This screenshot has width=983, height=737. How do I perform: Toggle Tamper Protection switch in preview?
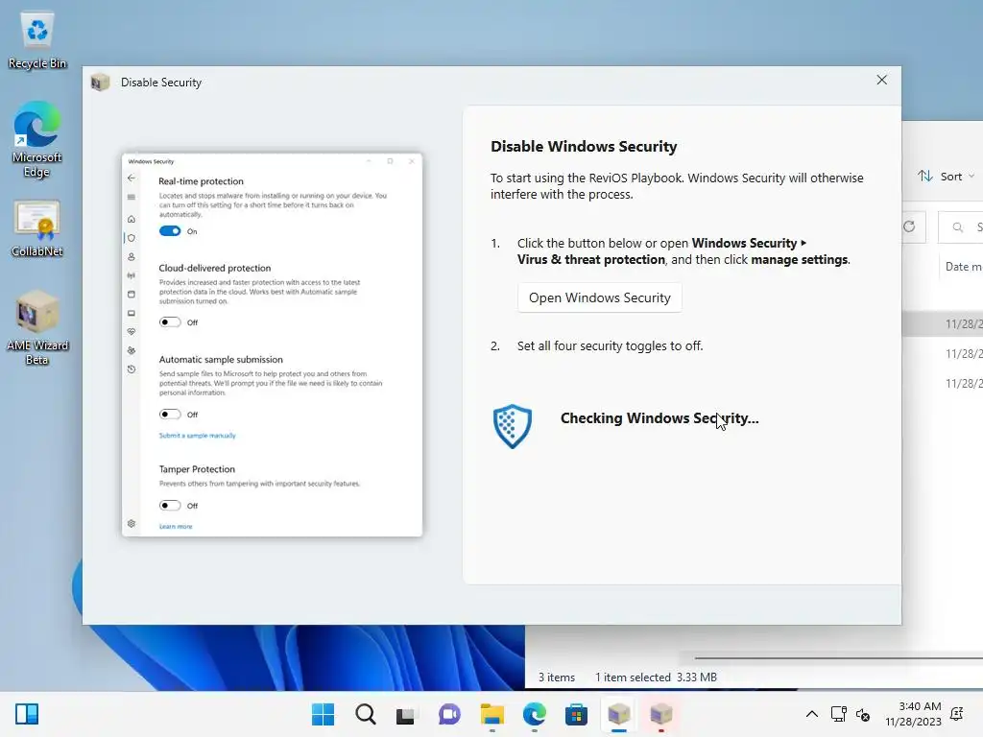(x=170, y=505)
